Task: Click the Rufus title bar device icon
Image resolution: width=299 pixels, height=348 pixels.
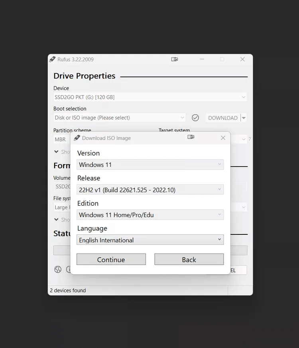Action: coord(175,59)
